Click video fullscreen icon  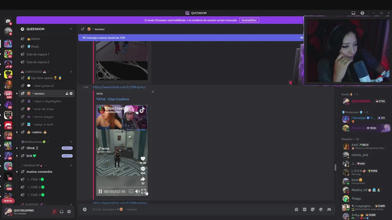click(143, 191)
